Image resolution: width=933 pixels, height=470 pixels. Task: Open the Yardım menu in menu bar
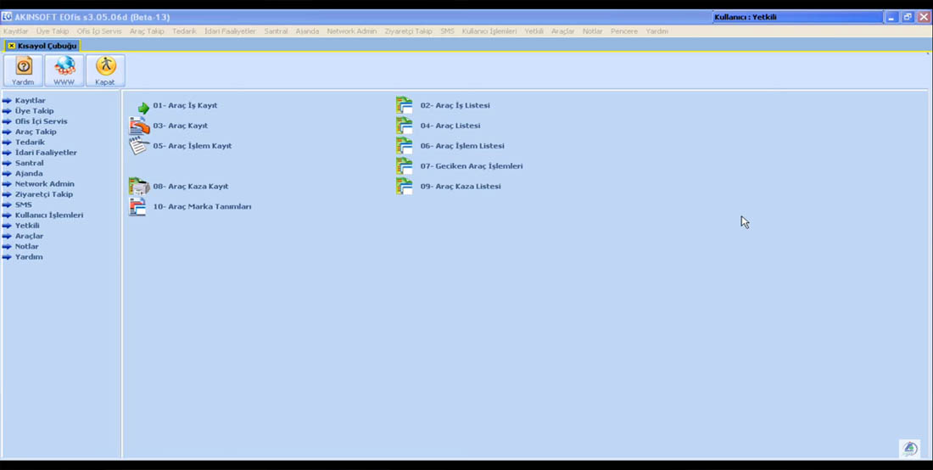click(x=656, y=31)
